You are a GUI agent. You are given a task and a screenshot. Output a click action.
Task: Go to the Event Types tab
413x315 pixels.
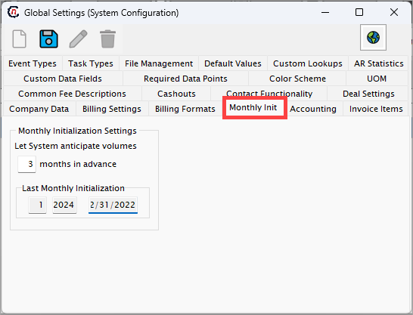click(33, 63)
